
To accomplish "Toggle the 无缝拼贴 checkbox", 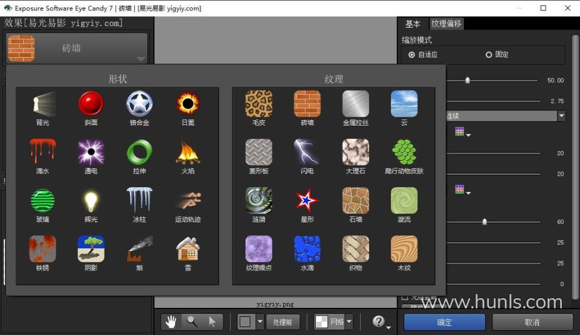I will click(405, 298).
